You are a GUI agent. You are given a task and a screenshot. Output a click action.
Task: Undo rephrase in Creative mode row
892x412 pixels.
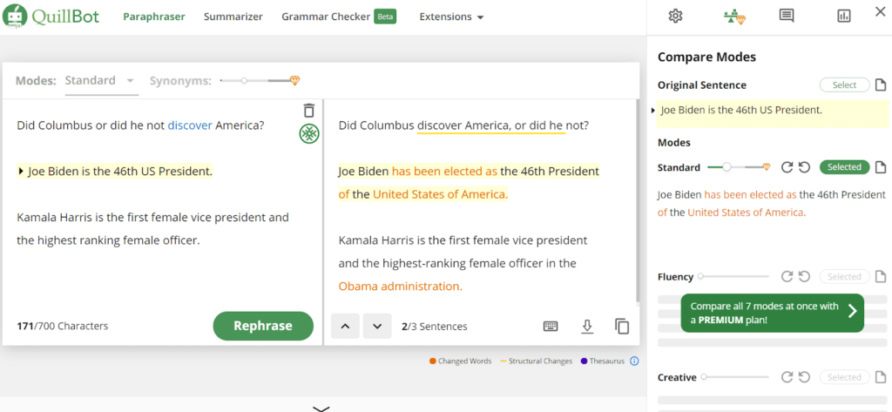click(x=804, y=376)
